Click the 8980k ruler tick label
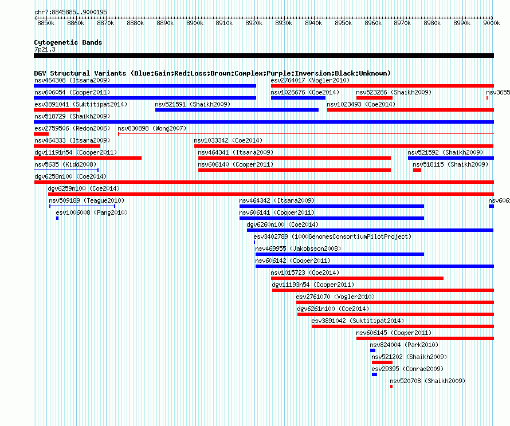Viewport: 510px width, 426px height. (x=432, y=23)
